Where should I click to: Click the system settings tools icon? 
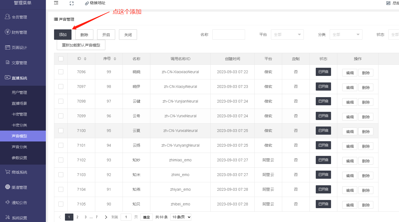[x=8, y=217]
